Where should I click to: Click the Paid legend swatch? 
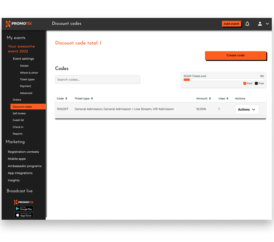244,83
